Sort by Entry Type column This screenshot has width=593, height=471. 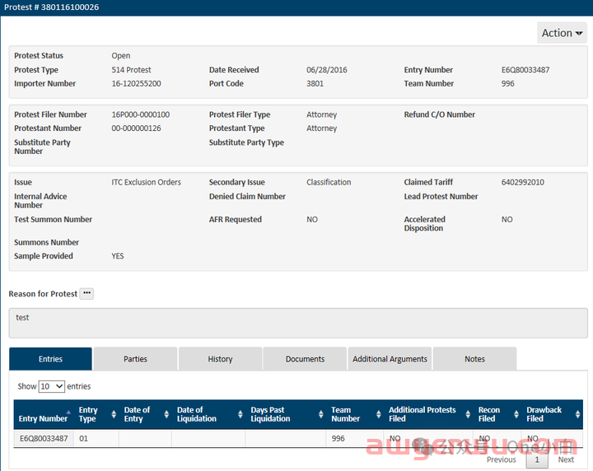pyautogui.click(x=96, y=414)
